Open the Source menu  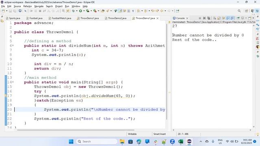[x=17, y=6]
